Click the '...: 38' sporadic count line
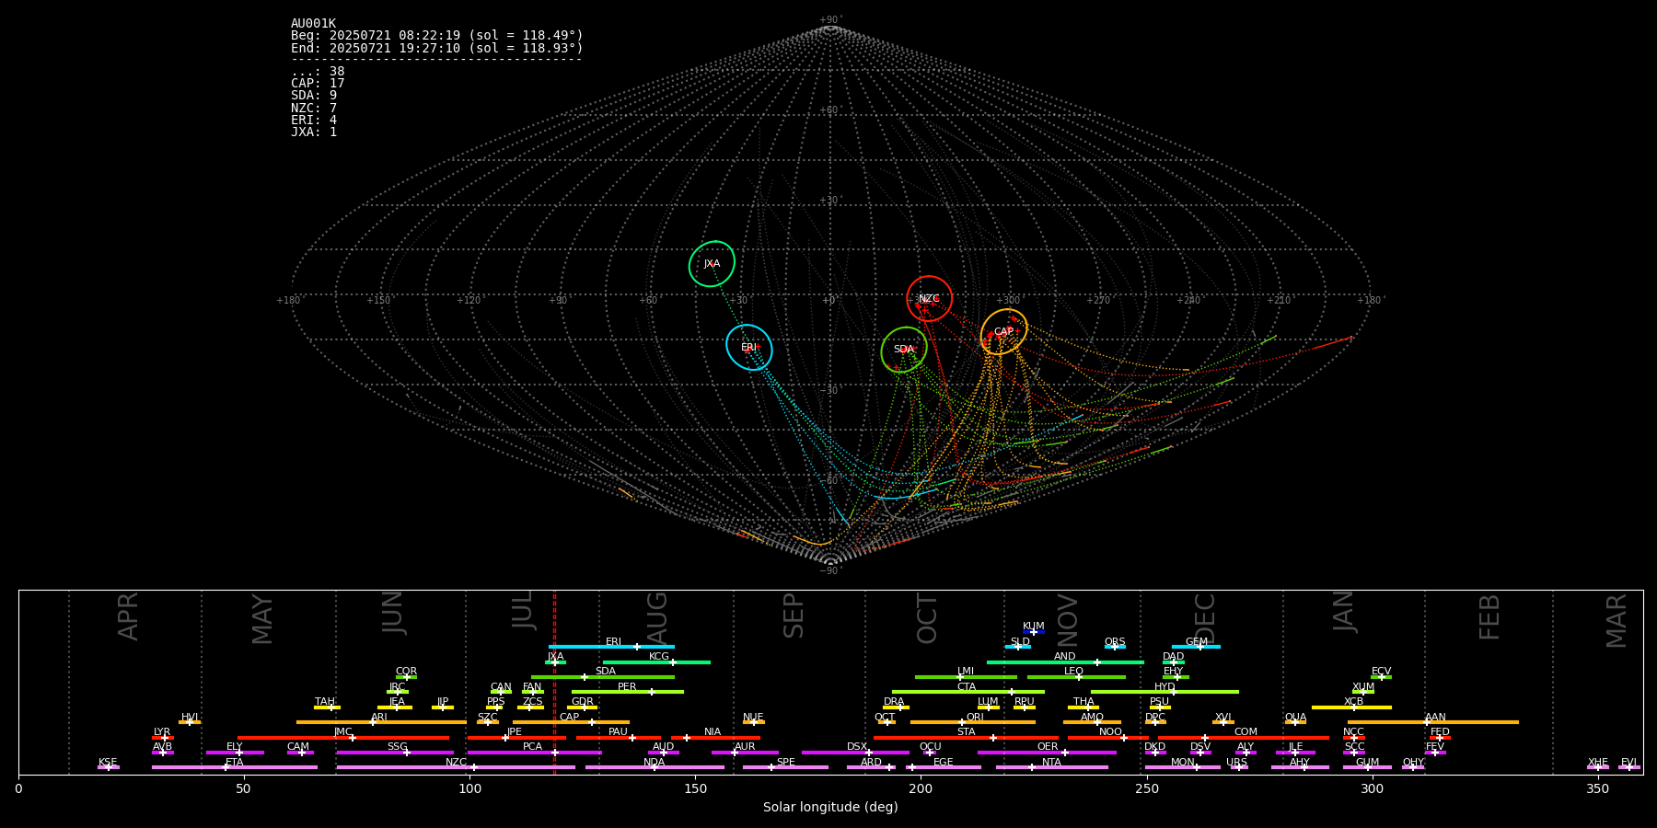This screenshot has width=1657, height=828. pyautogui.click(x=318, y=72)
